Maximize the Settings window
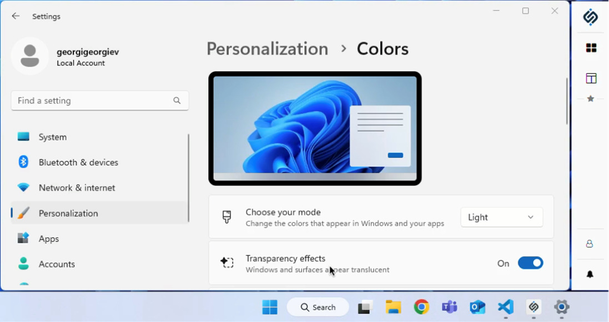This screenshot has width=609, height=322. pos(526,11)
